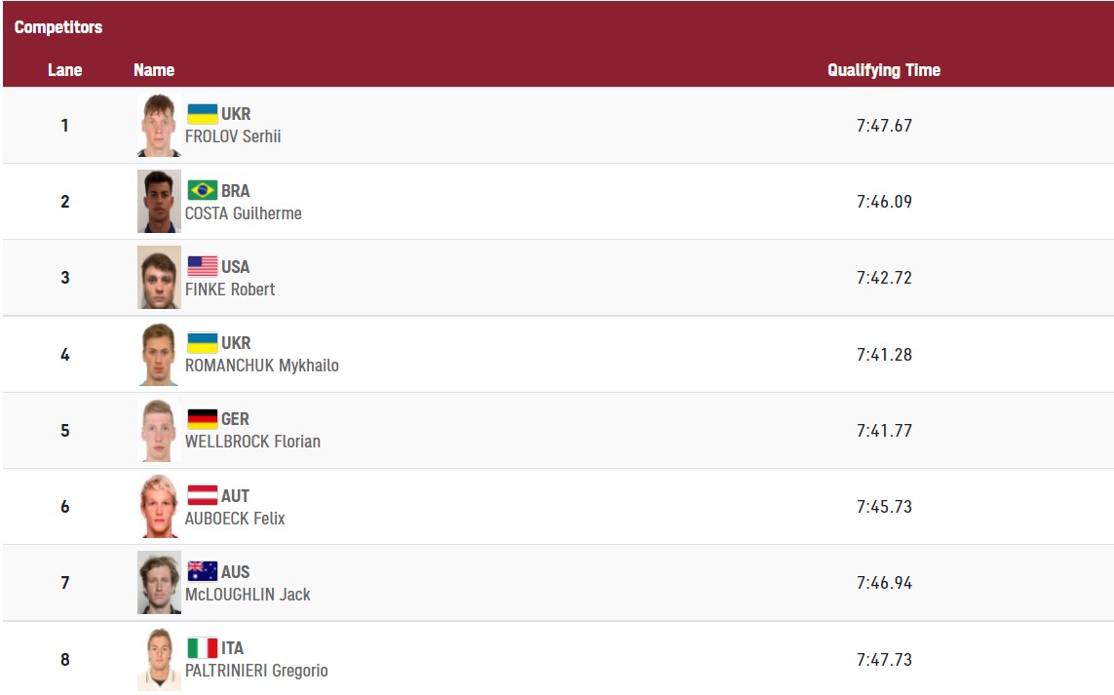Click the Germany flag icon

pos(203,419)
